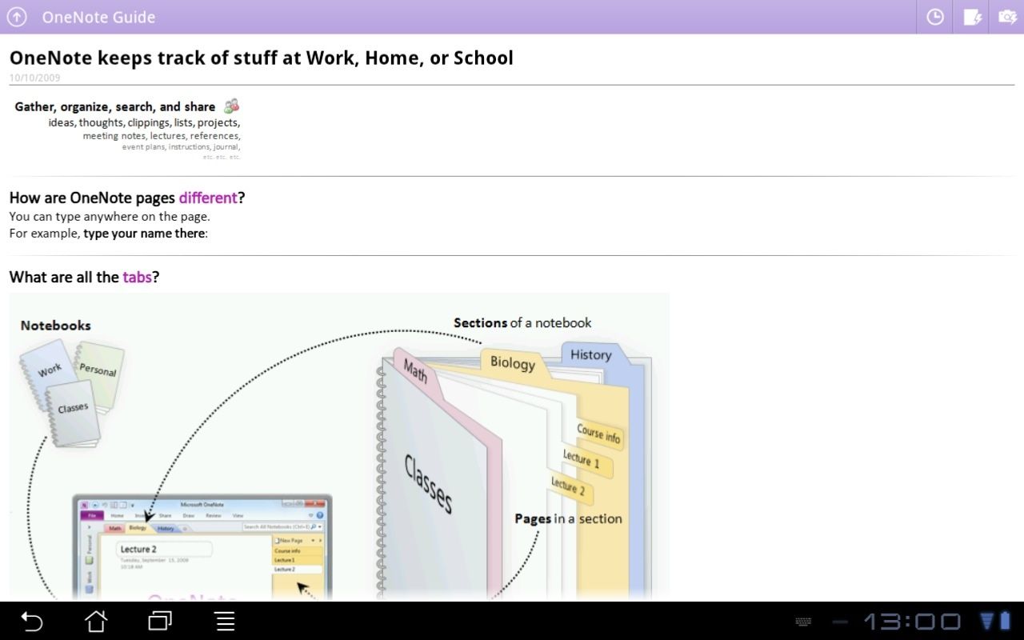
Task: Tap the Android back navigation button
Action: (x=31, y=622)
